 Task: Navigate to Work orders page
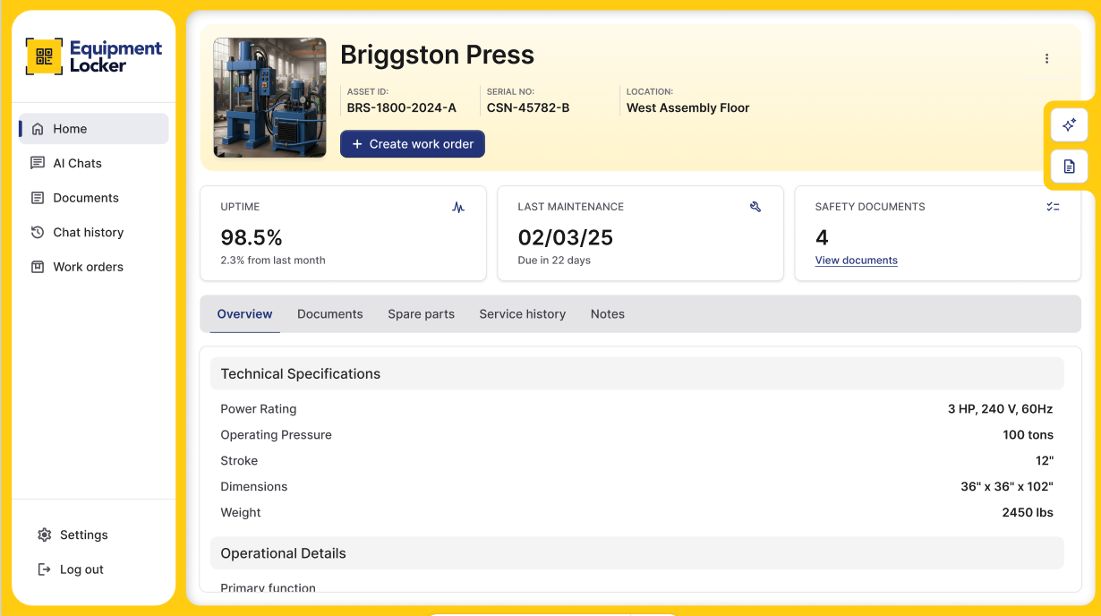point(88,267)
